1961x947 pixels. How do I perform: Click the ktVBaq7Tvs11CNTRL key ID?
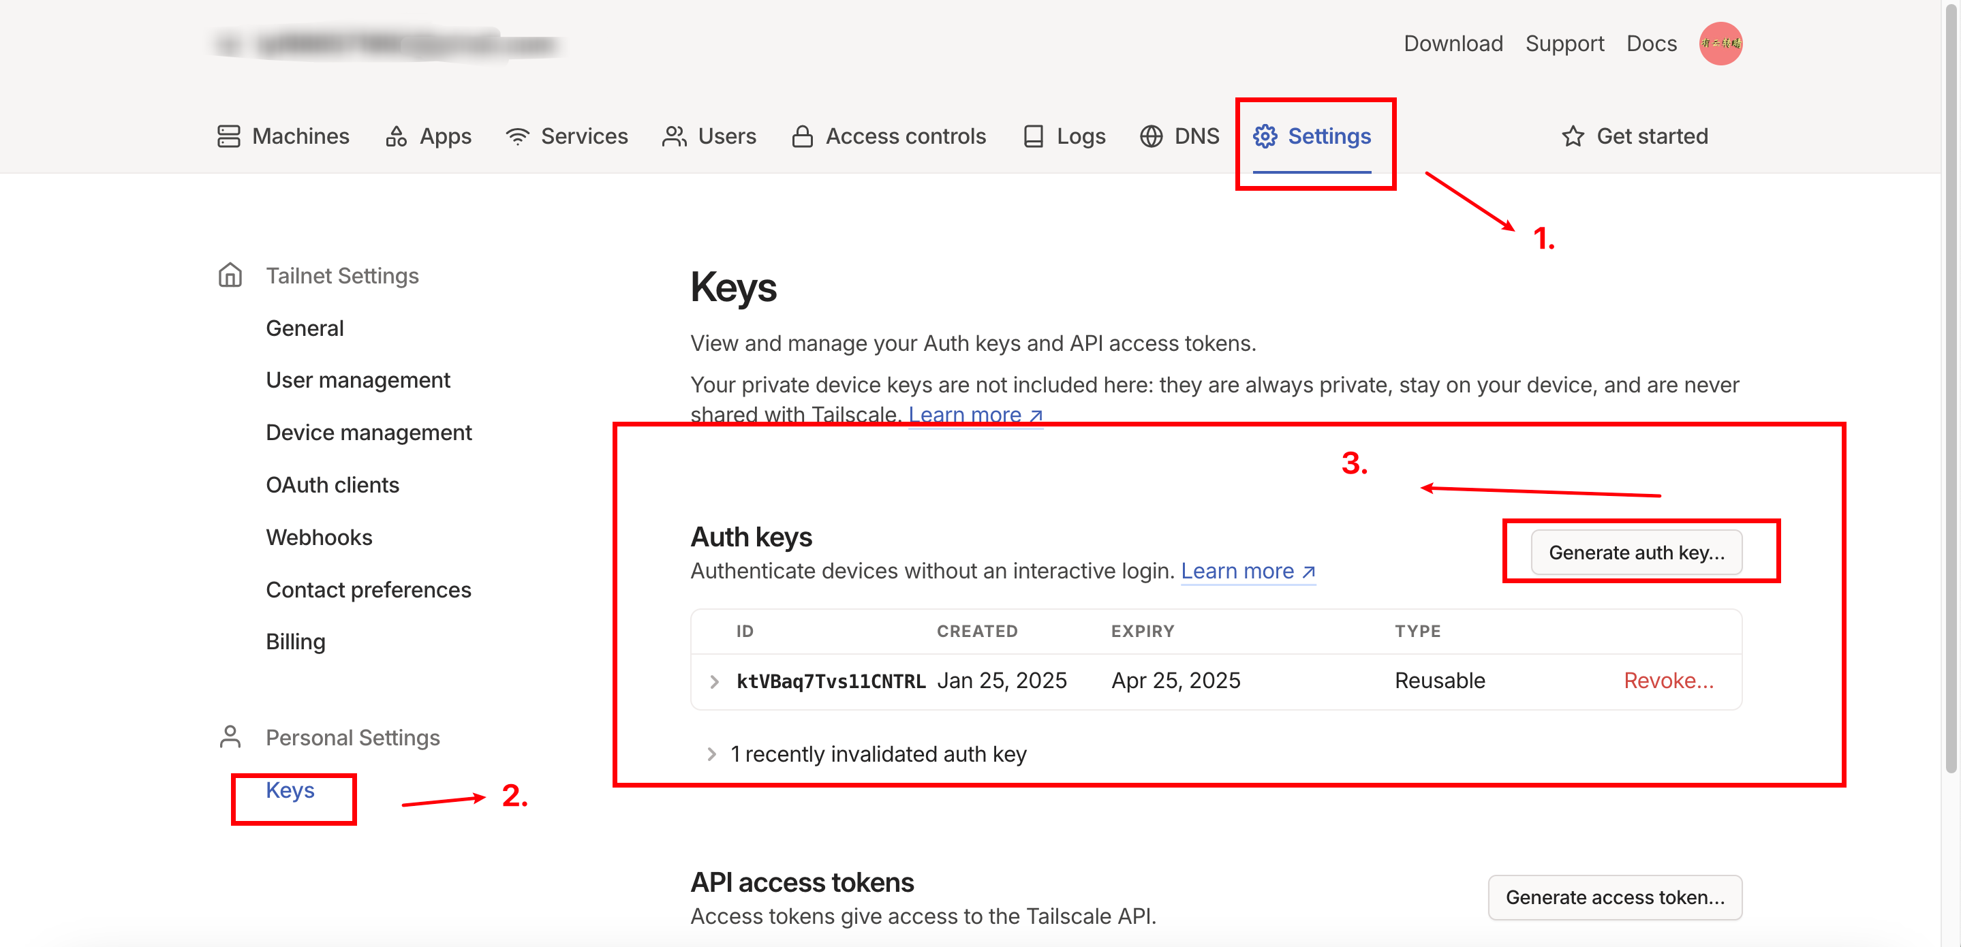(831, 681)
